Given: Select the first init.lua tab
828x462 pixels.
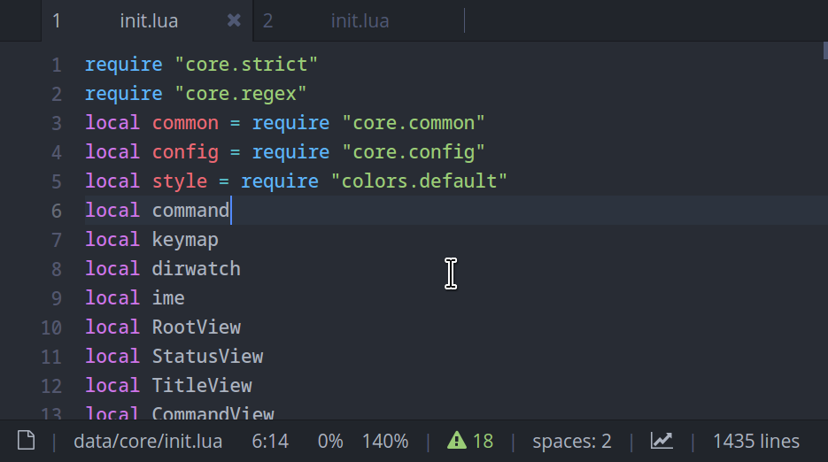Looking at the screenshot, I should click(148, 20).
